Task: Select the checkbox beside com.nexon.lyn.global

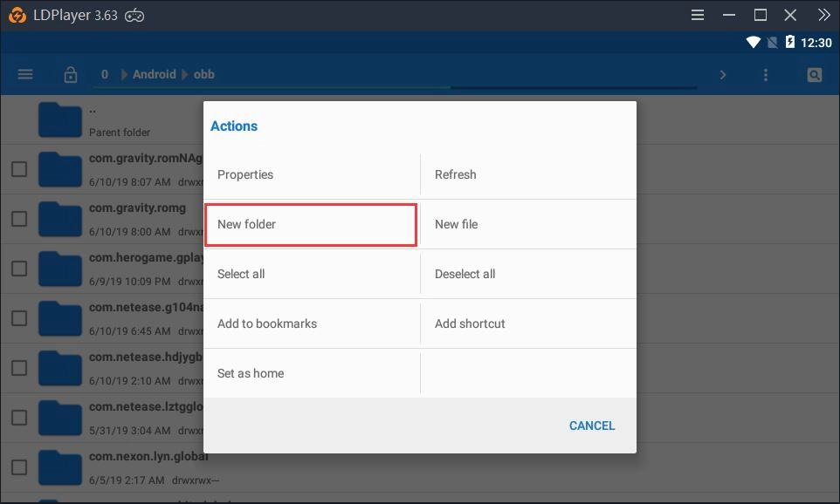Action: (x=18, y=467)
